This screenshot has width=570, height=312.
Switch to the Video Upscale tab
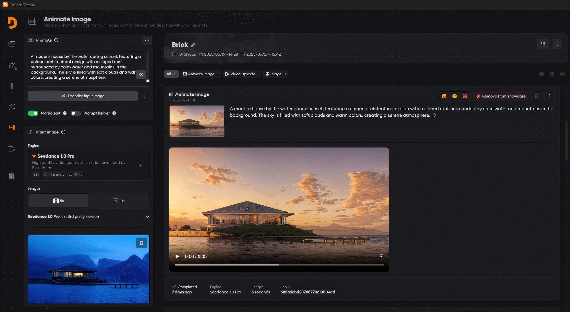click(x=242, y=74)
